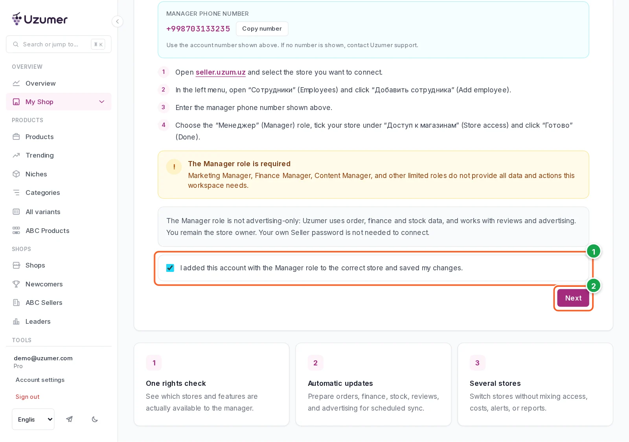Click the Niches cube icon
629x442 pixels.
coord(16,174)
